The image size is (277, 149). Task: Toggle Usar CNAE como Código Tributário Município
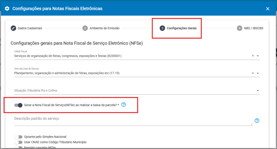(x=18, y=142)
